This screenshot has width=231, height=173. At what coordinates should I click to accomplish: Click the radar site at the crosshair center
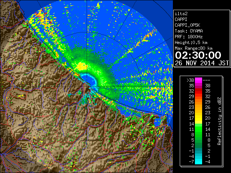click(x=87, y=86)
